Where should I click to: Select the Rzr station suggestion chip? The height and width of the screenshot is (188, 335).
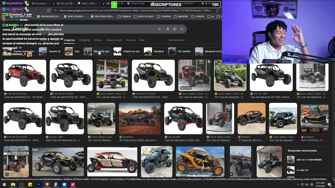pyautogui.click(x=180, y=51)
